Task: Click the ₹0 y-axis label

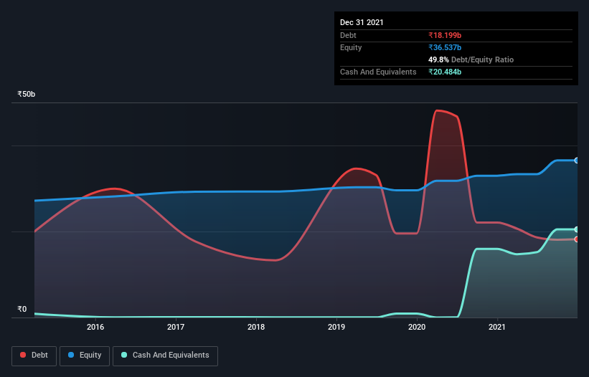Action: click(x=22, y=309)
